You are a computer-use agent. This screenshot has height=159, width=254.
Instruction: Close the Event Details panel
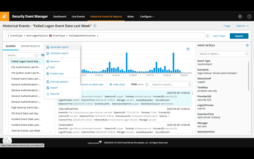[x=247, y=46]
